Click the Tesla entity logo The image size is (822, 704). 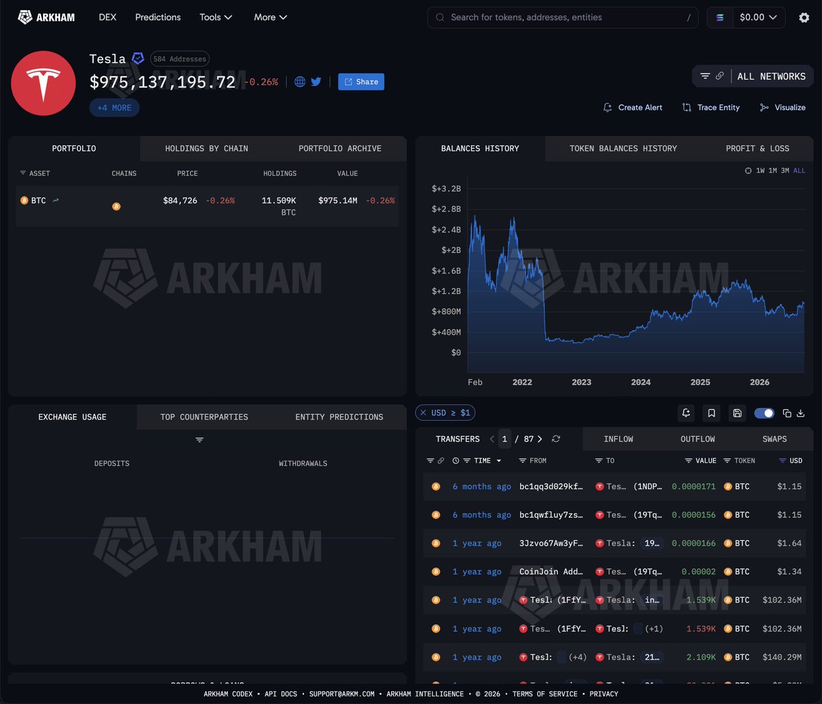(43, 83)
